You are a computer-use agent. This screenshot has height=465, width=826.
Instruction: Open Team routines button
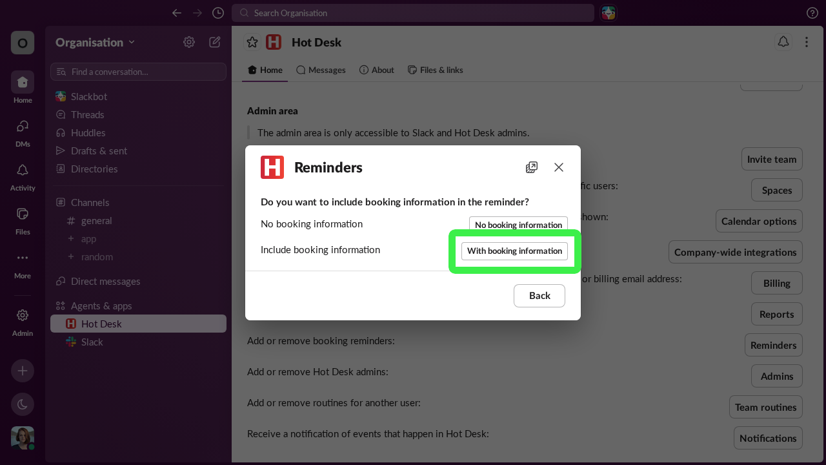766,407
